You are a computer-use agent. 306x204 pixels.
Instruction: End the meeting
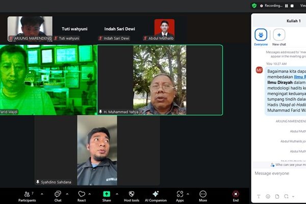click(x=236, y=196)
